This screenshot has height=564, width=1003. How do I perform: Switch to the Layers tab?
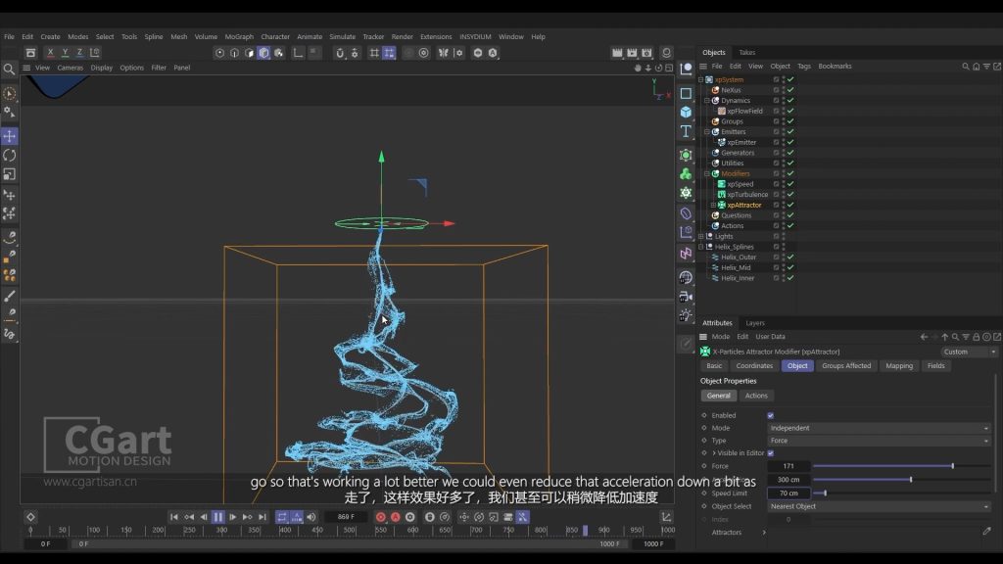[755, 323]
